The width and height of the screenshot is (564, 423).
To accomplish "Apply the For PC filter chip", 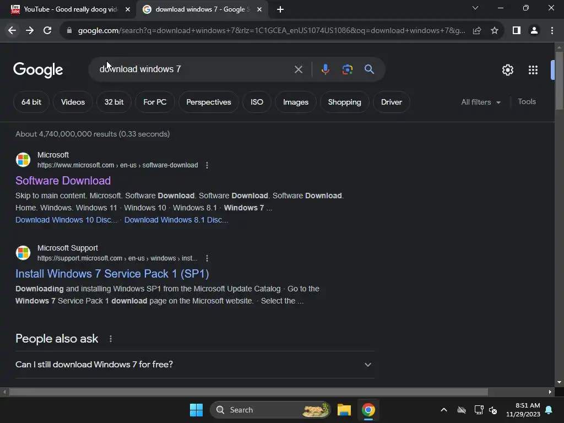I will point(155,102).
